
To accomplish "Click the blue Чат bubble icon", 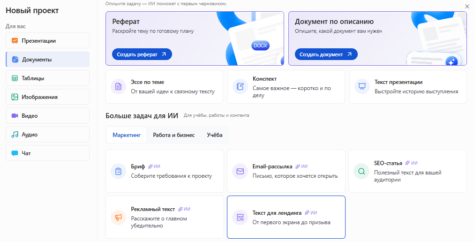I will (x=15, y=153).
